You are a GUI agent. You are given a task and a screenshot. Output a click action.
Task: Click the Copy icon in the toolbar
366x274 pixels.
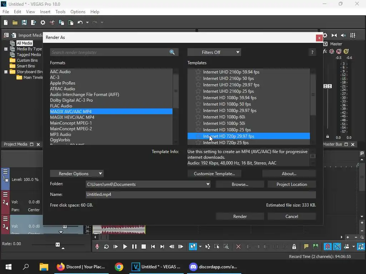point(61,22)
